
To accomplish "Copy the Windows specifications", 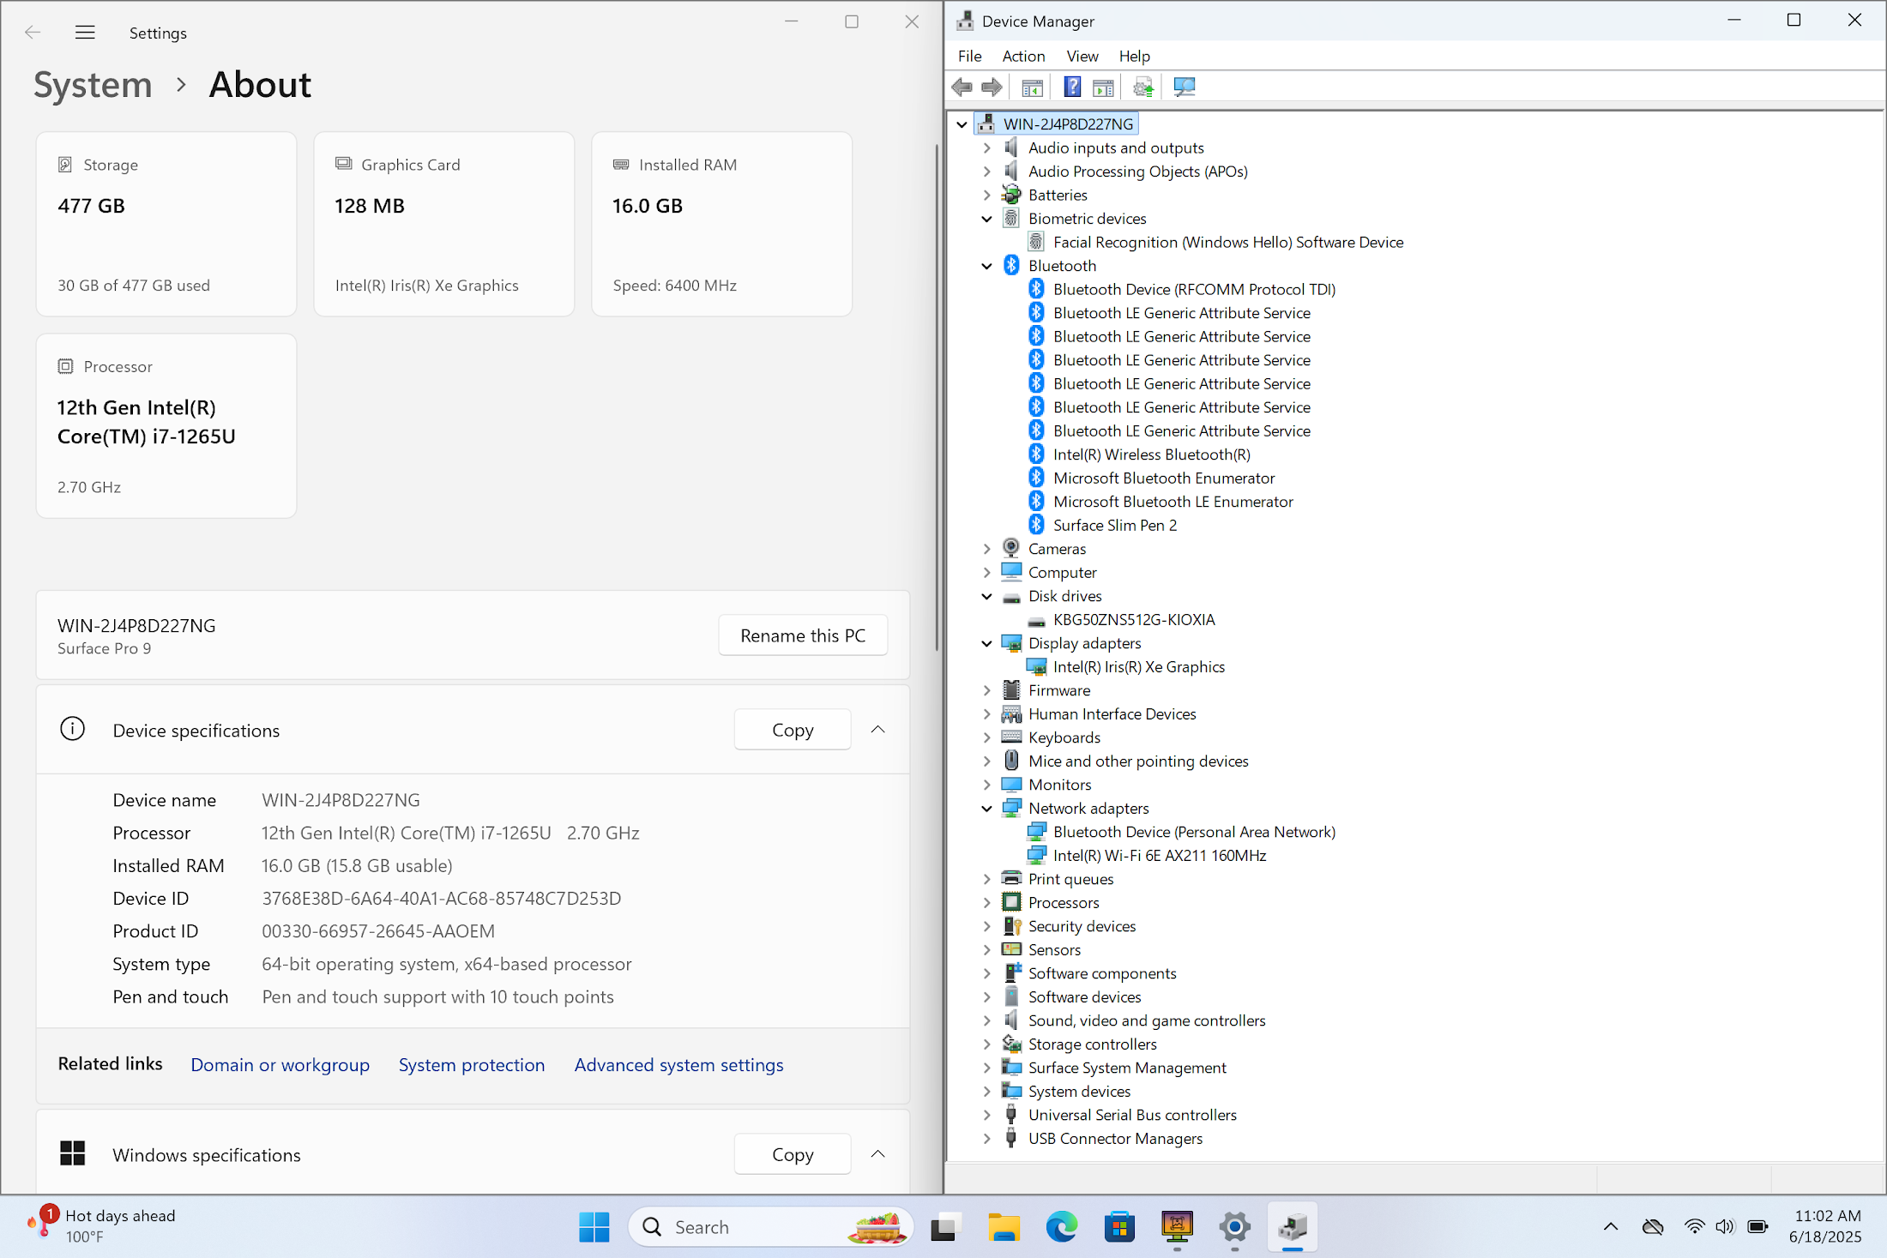I will (793, 1154).
